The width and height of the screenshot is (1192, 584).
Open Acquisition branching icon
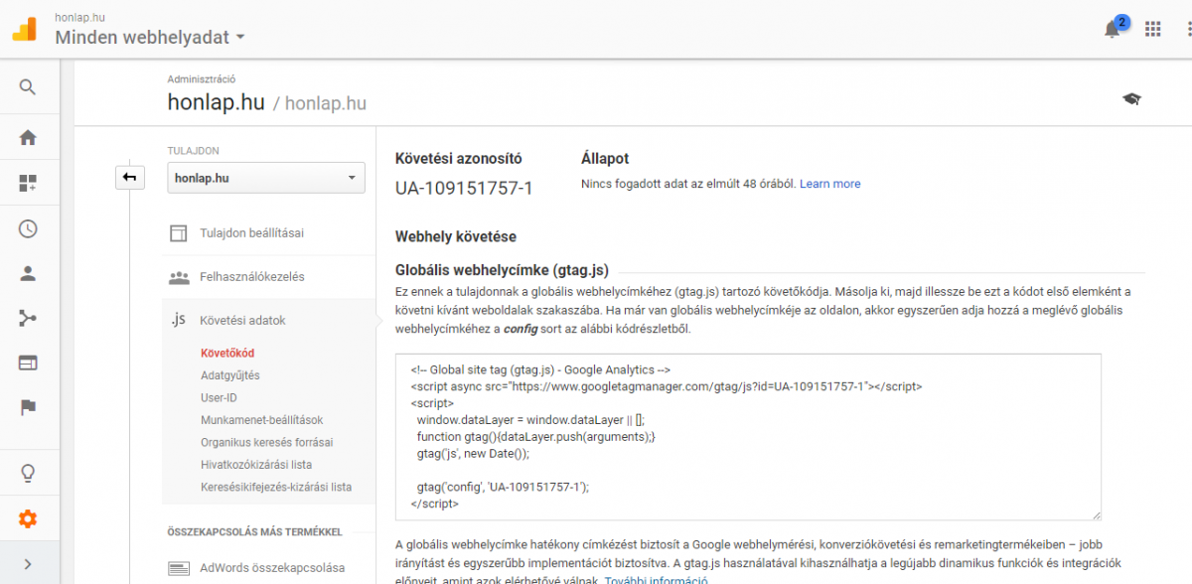[28, 318]
